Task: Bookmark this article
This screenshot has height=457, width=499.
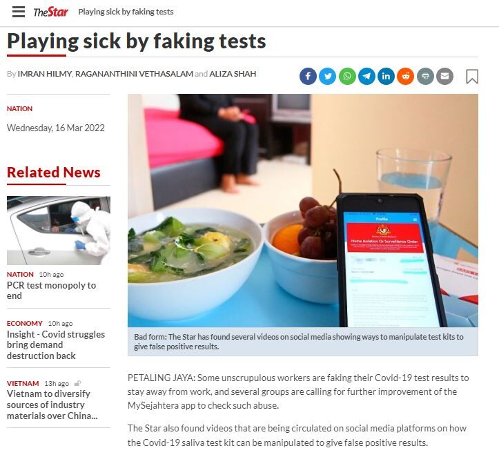Action: 472,77
